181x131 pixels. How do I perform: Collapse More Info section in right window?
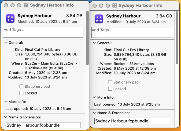pos(94,97)
